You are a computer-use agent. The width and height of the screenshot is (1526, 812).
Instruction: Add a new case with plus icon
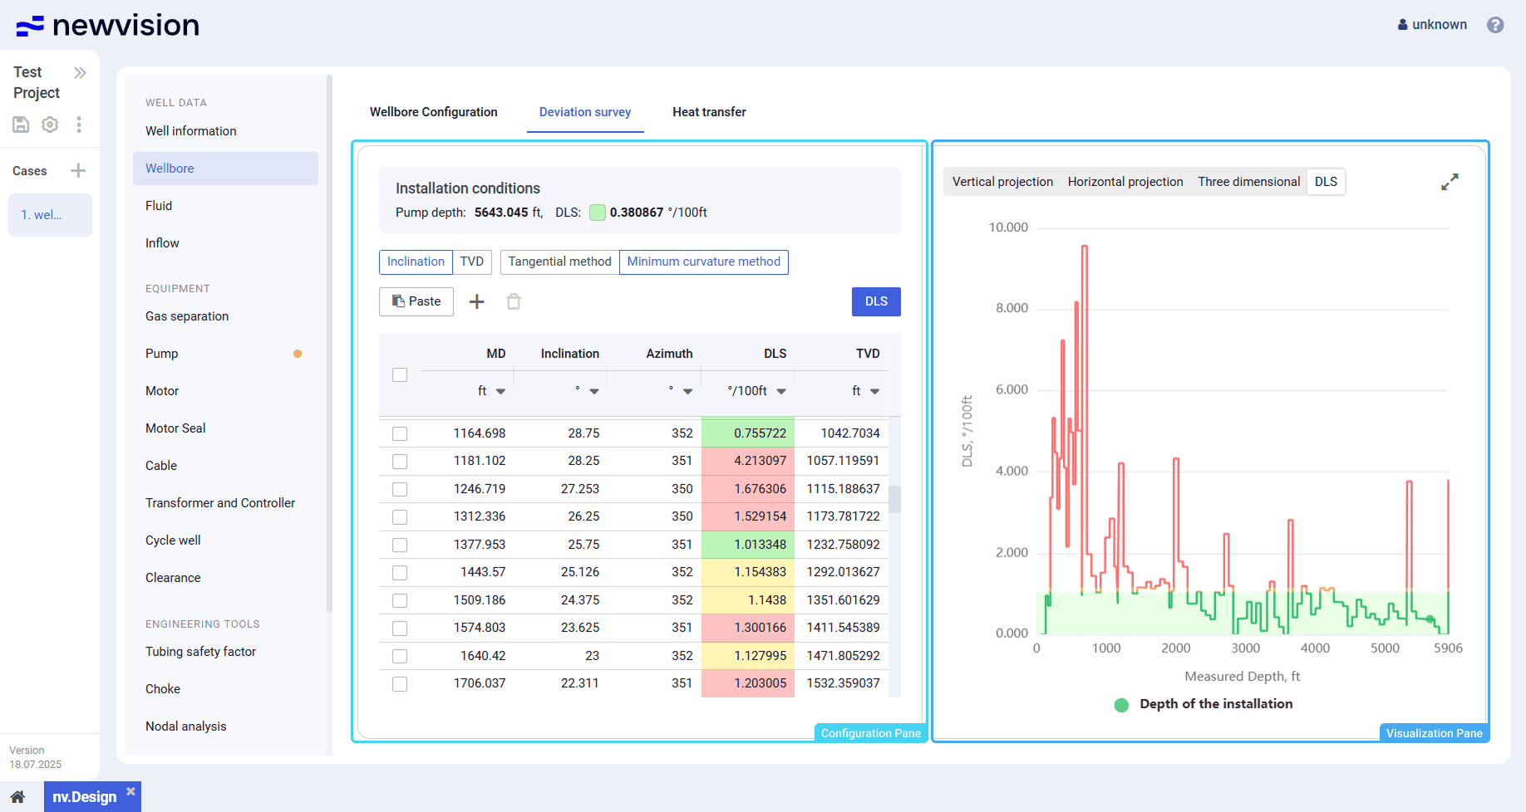coord(78,171)
